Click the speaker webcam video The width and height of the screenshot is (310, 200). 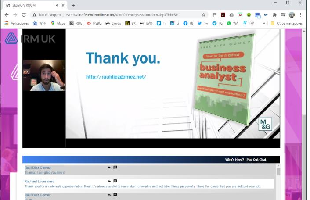click(x=44, y=75)
